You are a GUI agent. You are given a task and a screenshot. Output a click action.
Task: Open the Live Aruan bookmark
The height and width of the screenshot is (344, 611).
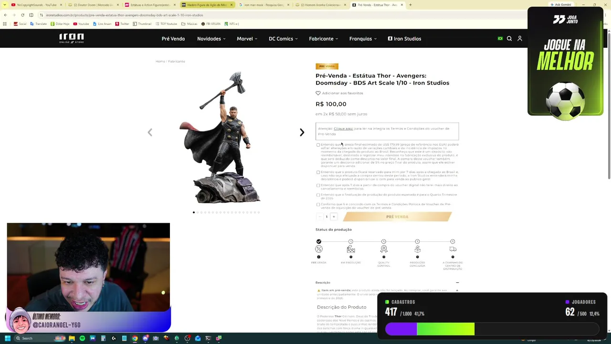103,24
